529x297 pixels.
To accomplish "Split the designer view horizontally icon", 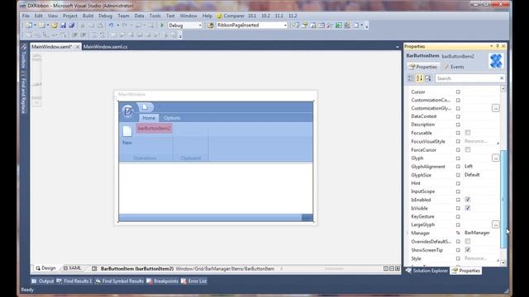I will pyautogui.click(x=392, y=268).
